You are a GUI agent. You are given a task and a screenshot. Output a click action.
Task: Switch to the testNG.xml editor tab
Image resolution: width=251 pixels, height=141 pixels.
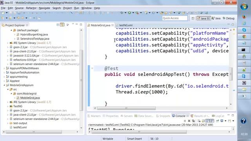[126, 25]
